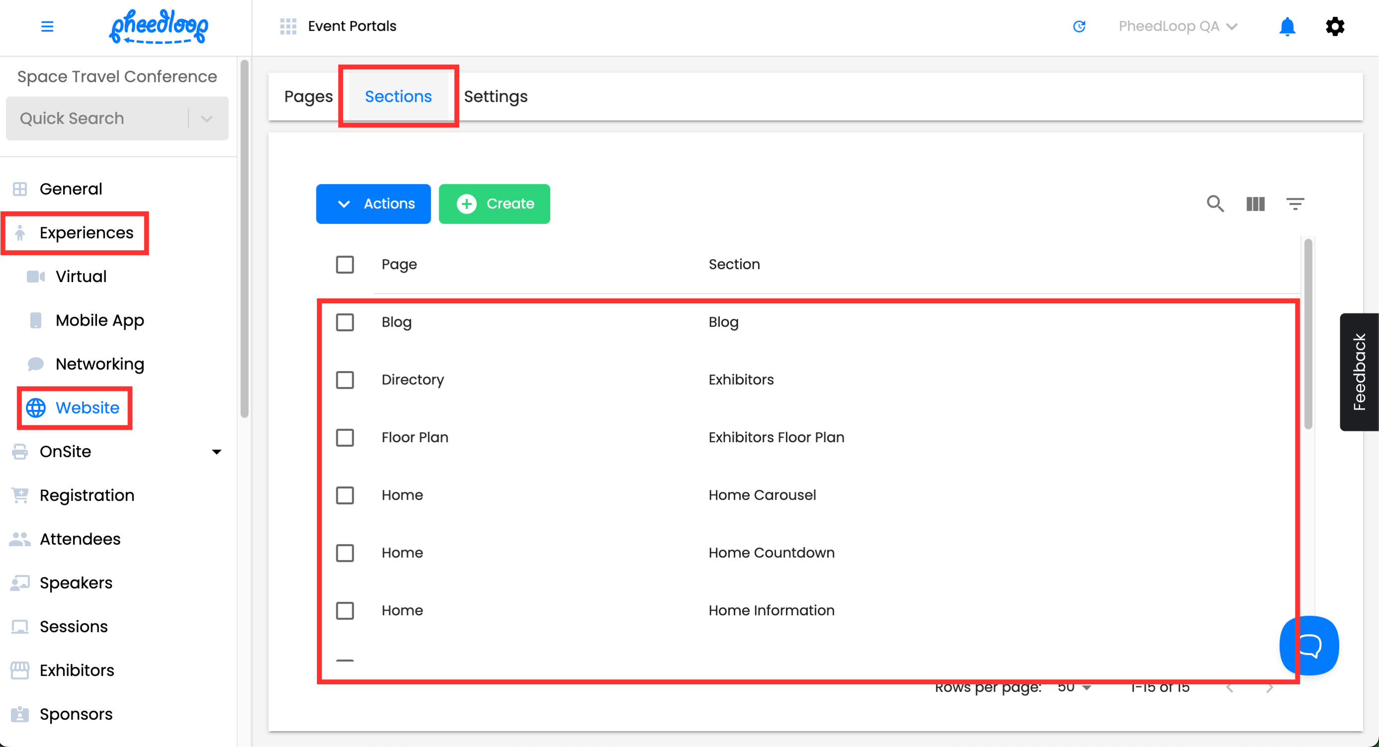Check the Blog row checkbox
1379x747 pixels.
coord(345,322)
